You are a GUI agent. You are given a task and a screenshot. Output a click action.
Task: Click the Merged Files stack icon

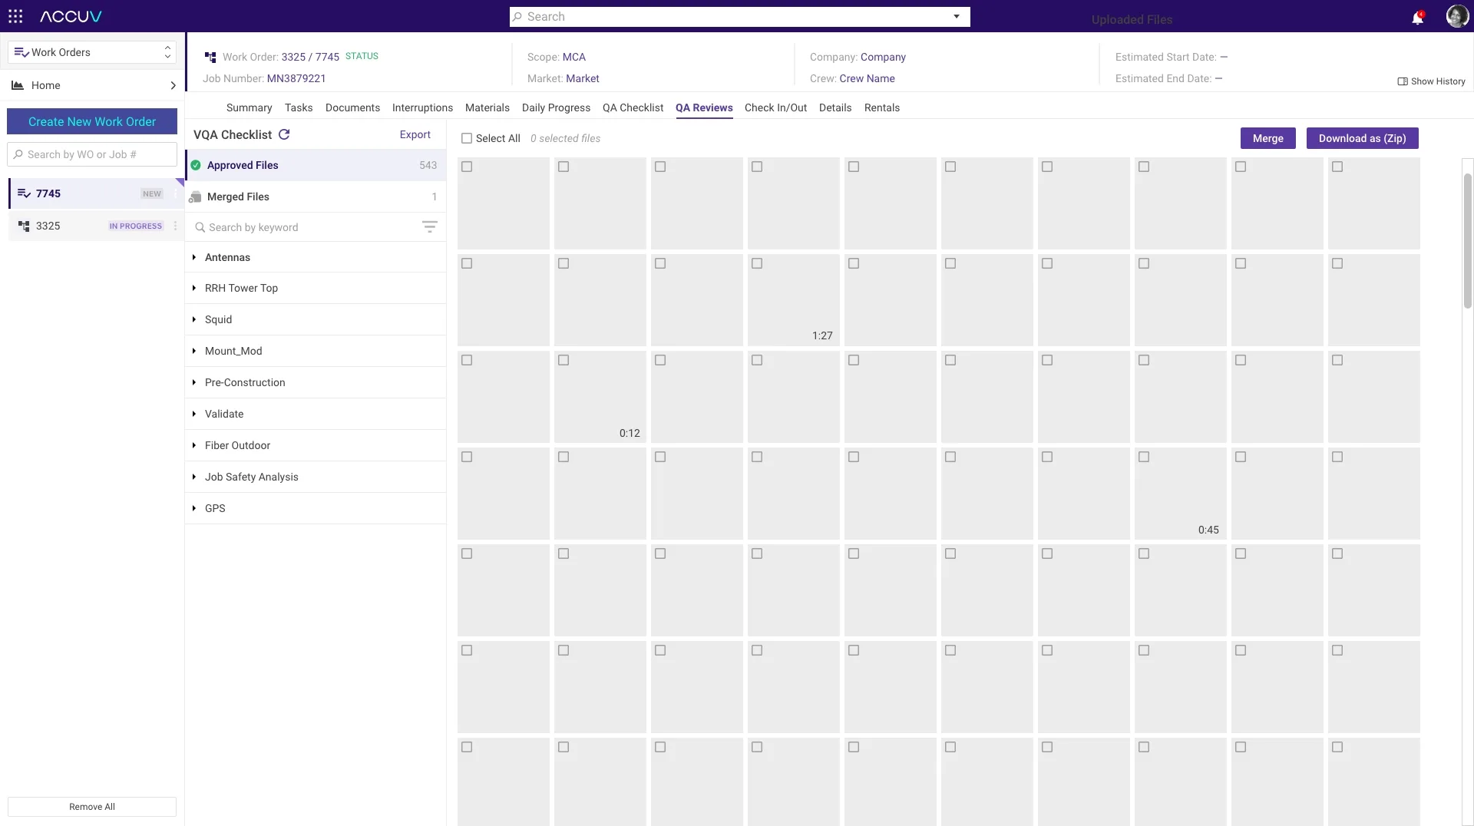[195, 197]
